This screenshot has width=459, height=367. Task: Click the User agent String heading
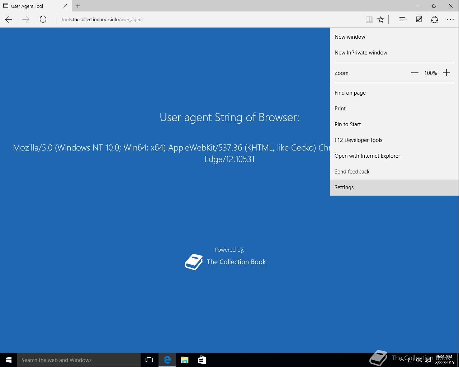coord(229,117)
